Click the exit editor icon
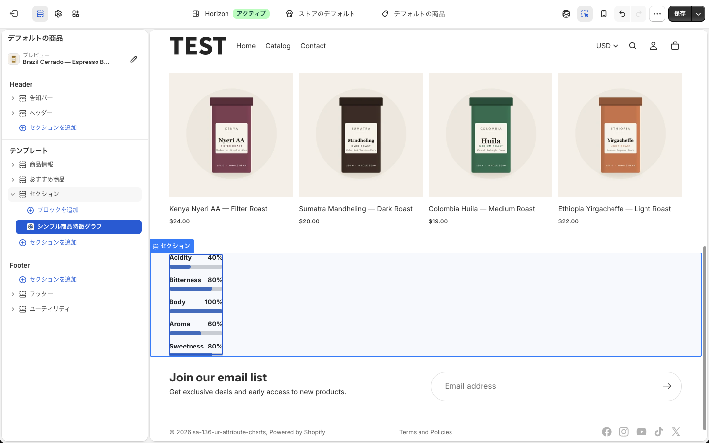This screenshot has width=709, height=443. 14,14
